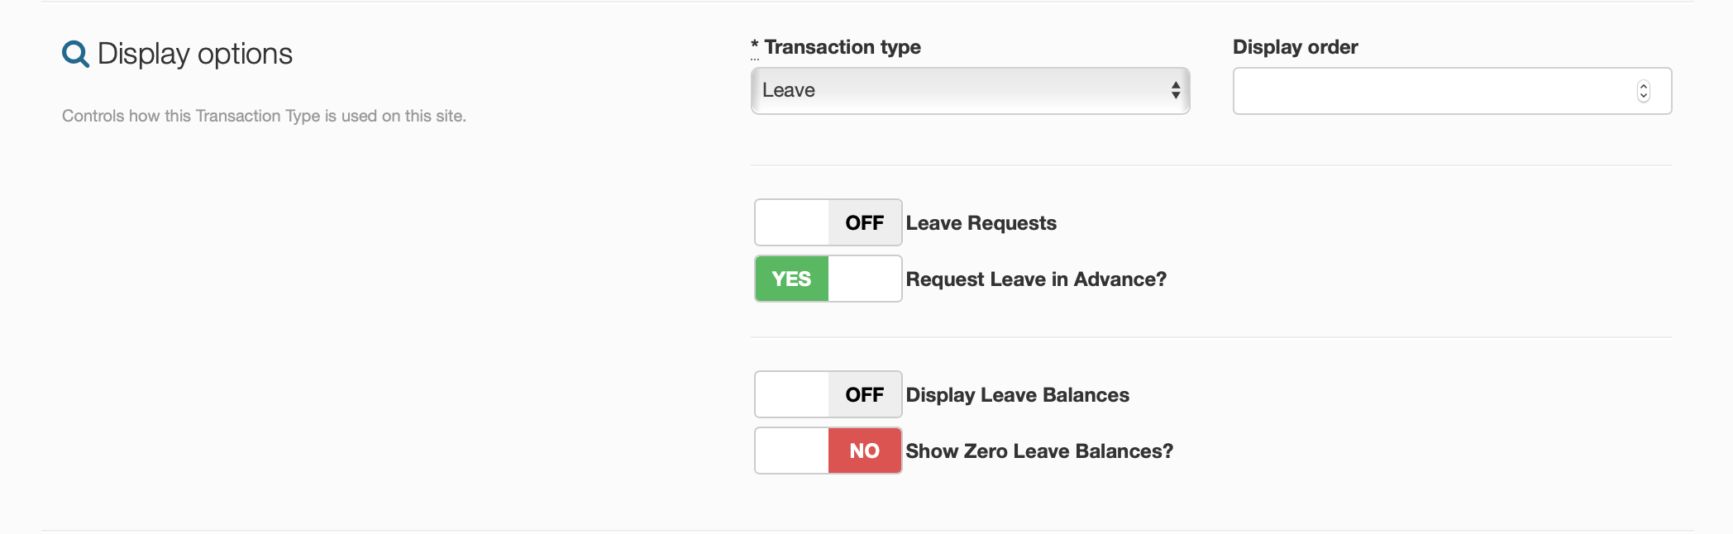Click the Display Leave Balances label
This screenshot has height=534, width=1733.
point(1017,395)
